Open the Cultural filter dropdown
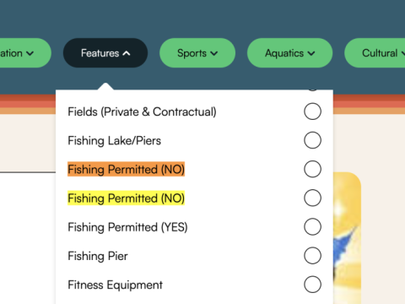This screenshot has width=405, height=304. [x=375, y=53]
